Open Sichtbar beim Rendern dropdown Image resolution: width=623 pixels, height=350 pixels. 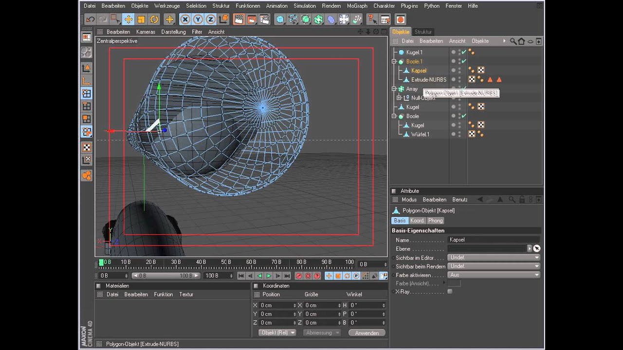pos(494,266)
